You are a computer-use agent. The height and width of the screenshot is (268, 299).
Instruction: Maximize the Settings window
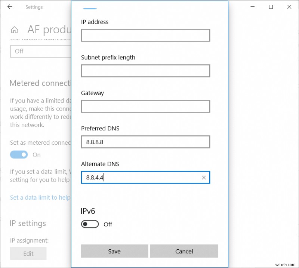pyautogui.click(x=270, y=7)
